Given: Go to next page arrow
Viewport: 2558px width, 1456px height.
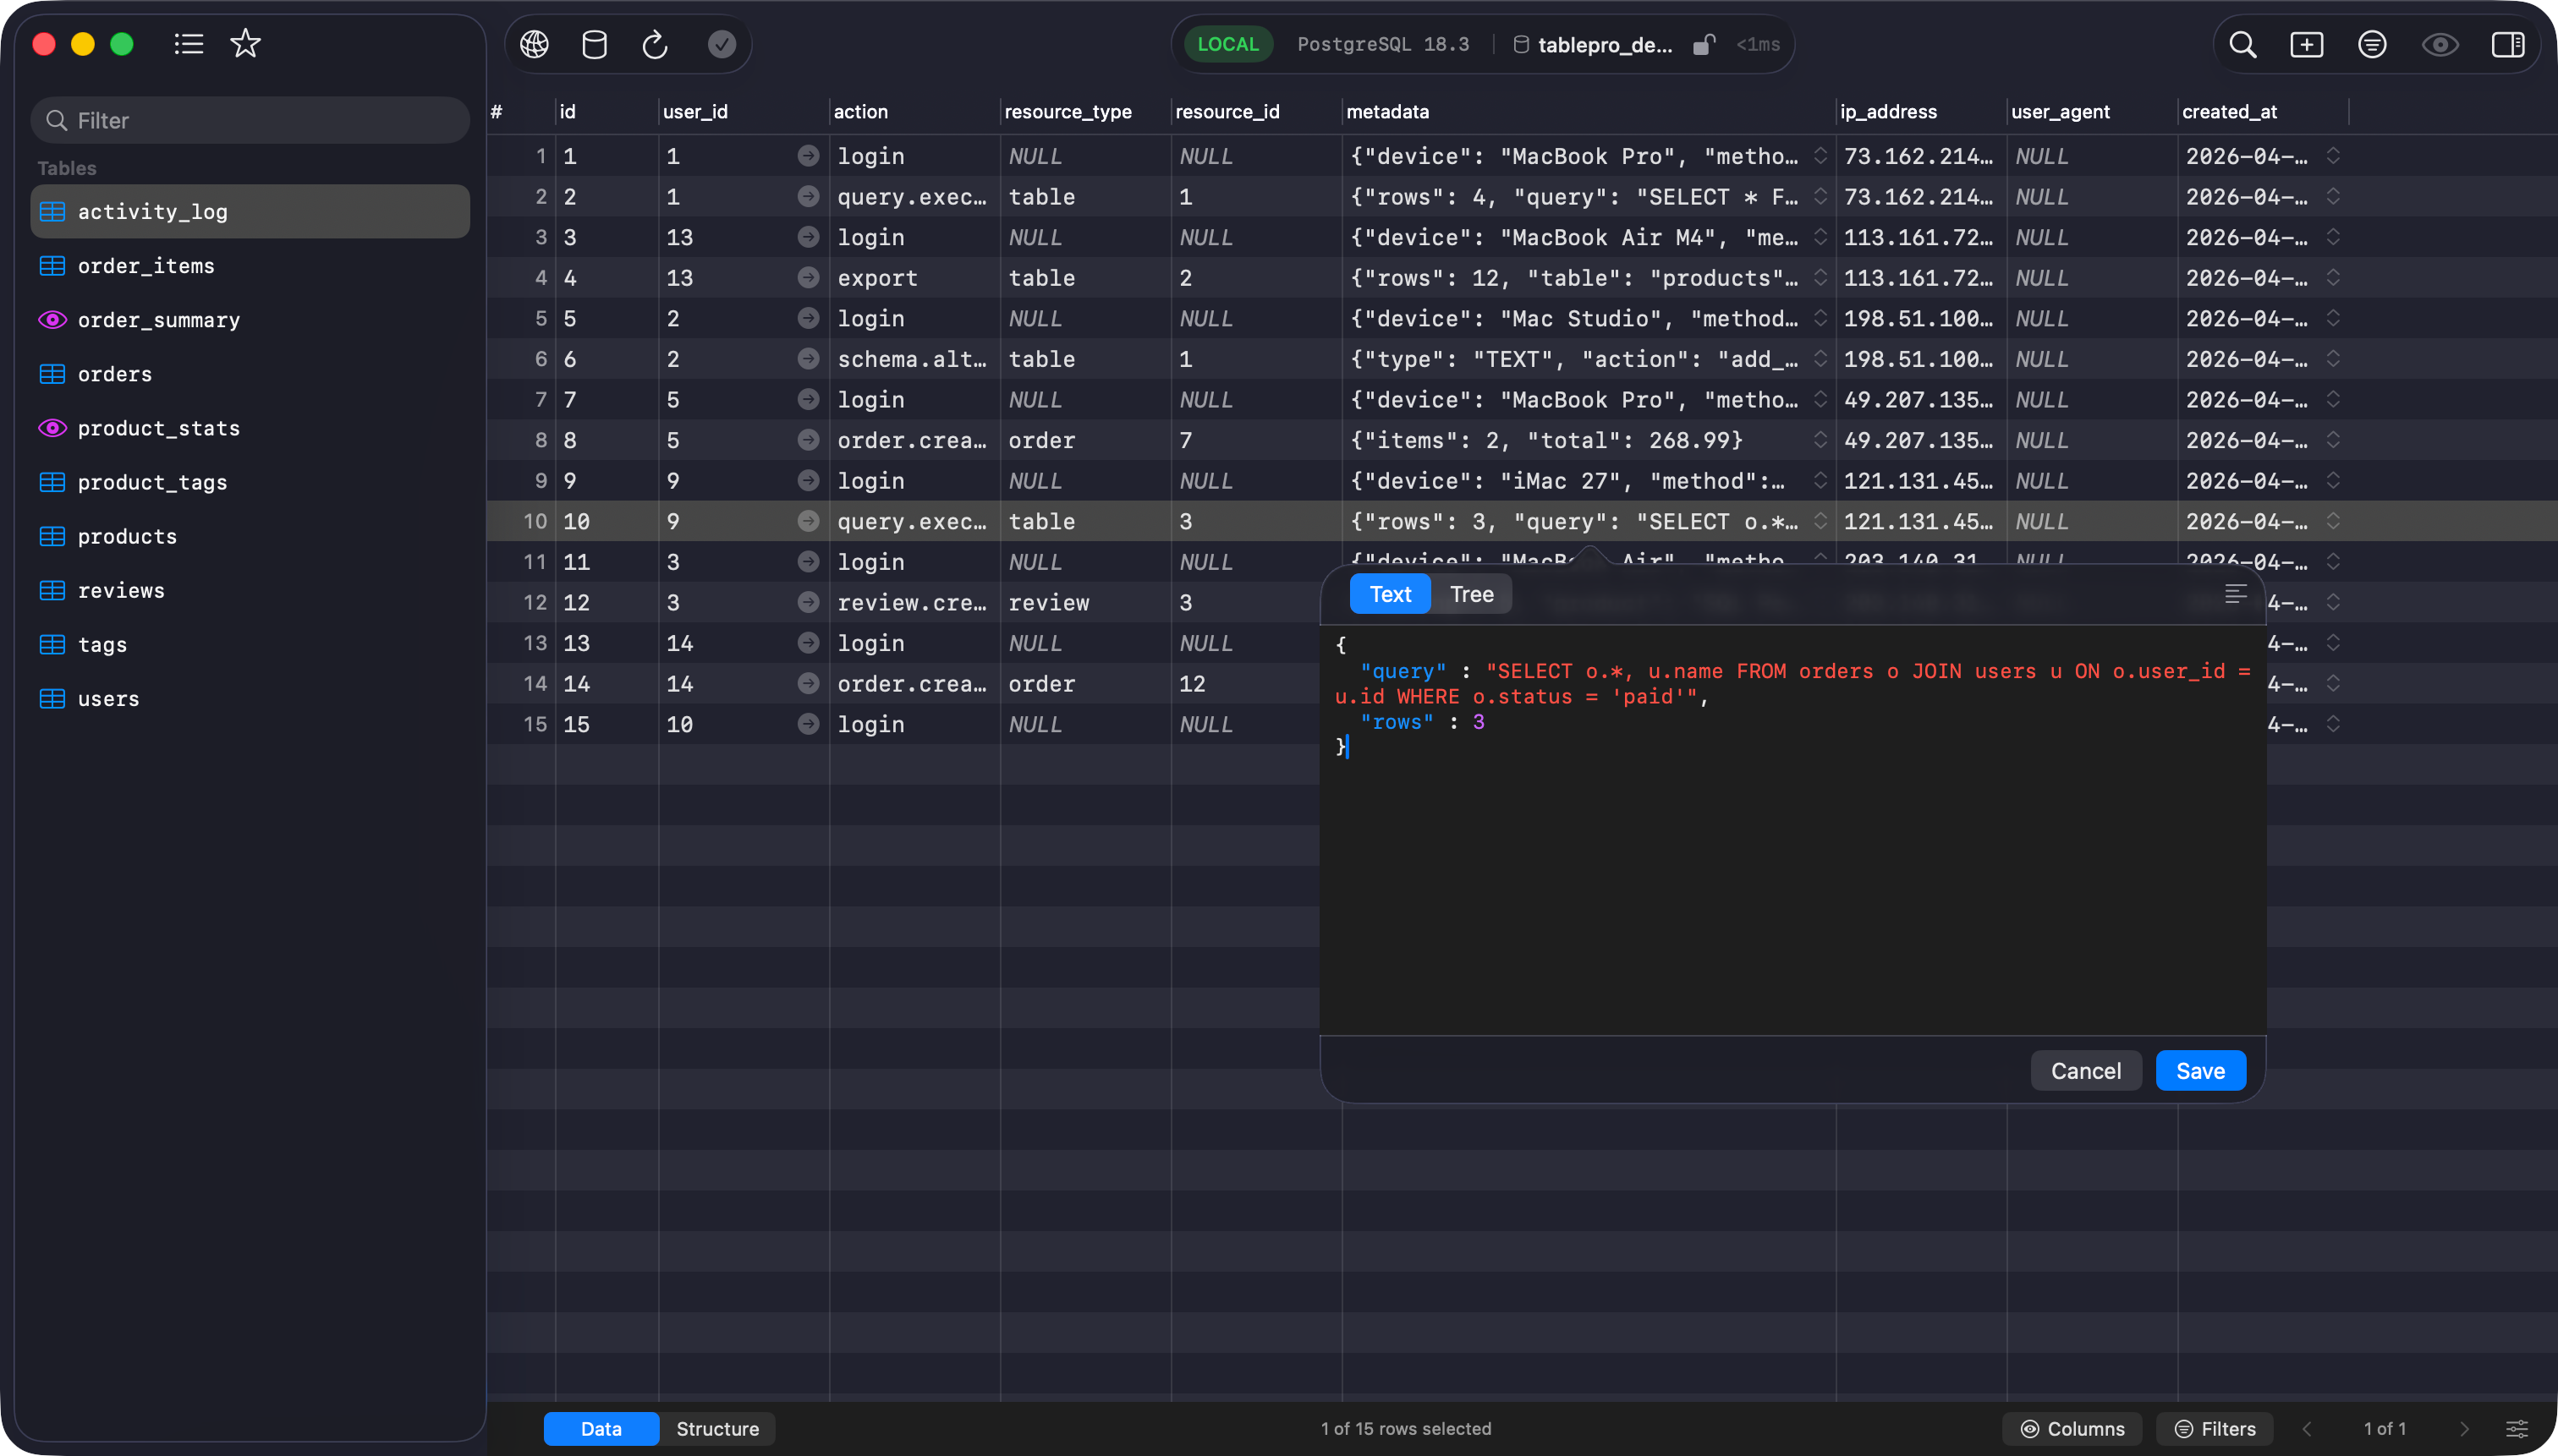Looking at the screenshot, I should click(x=2464, y=1429).
